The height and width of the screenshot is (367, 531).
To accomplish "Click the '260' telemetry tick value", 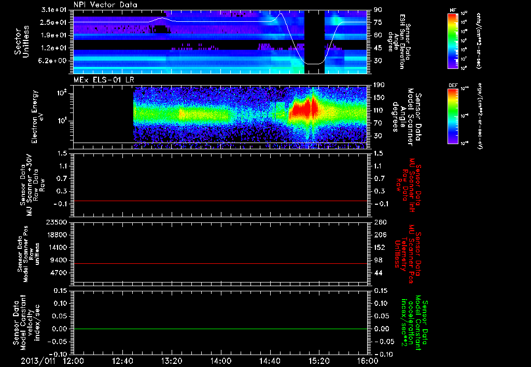I will (380, 222).
